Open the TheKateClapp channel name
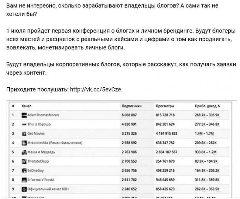240x199 pixels. (x=38, y=161)
